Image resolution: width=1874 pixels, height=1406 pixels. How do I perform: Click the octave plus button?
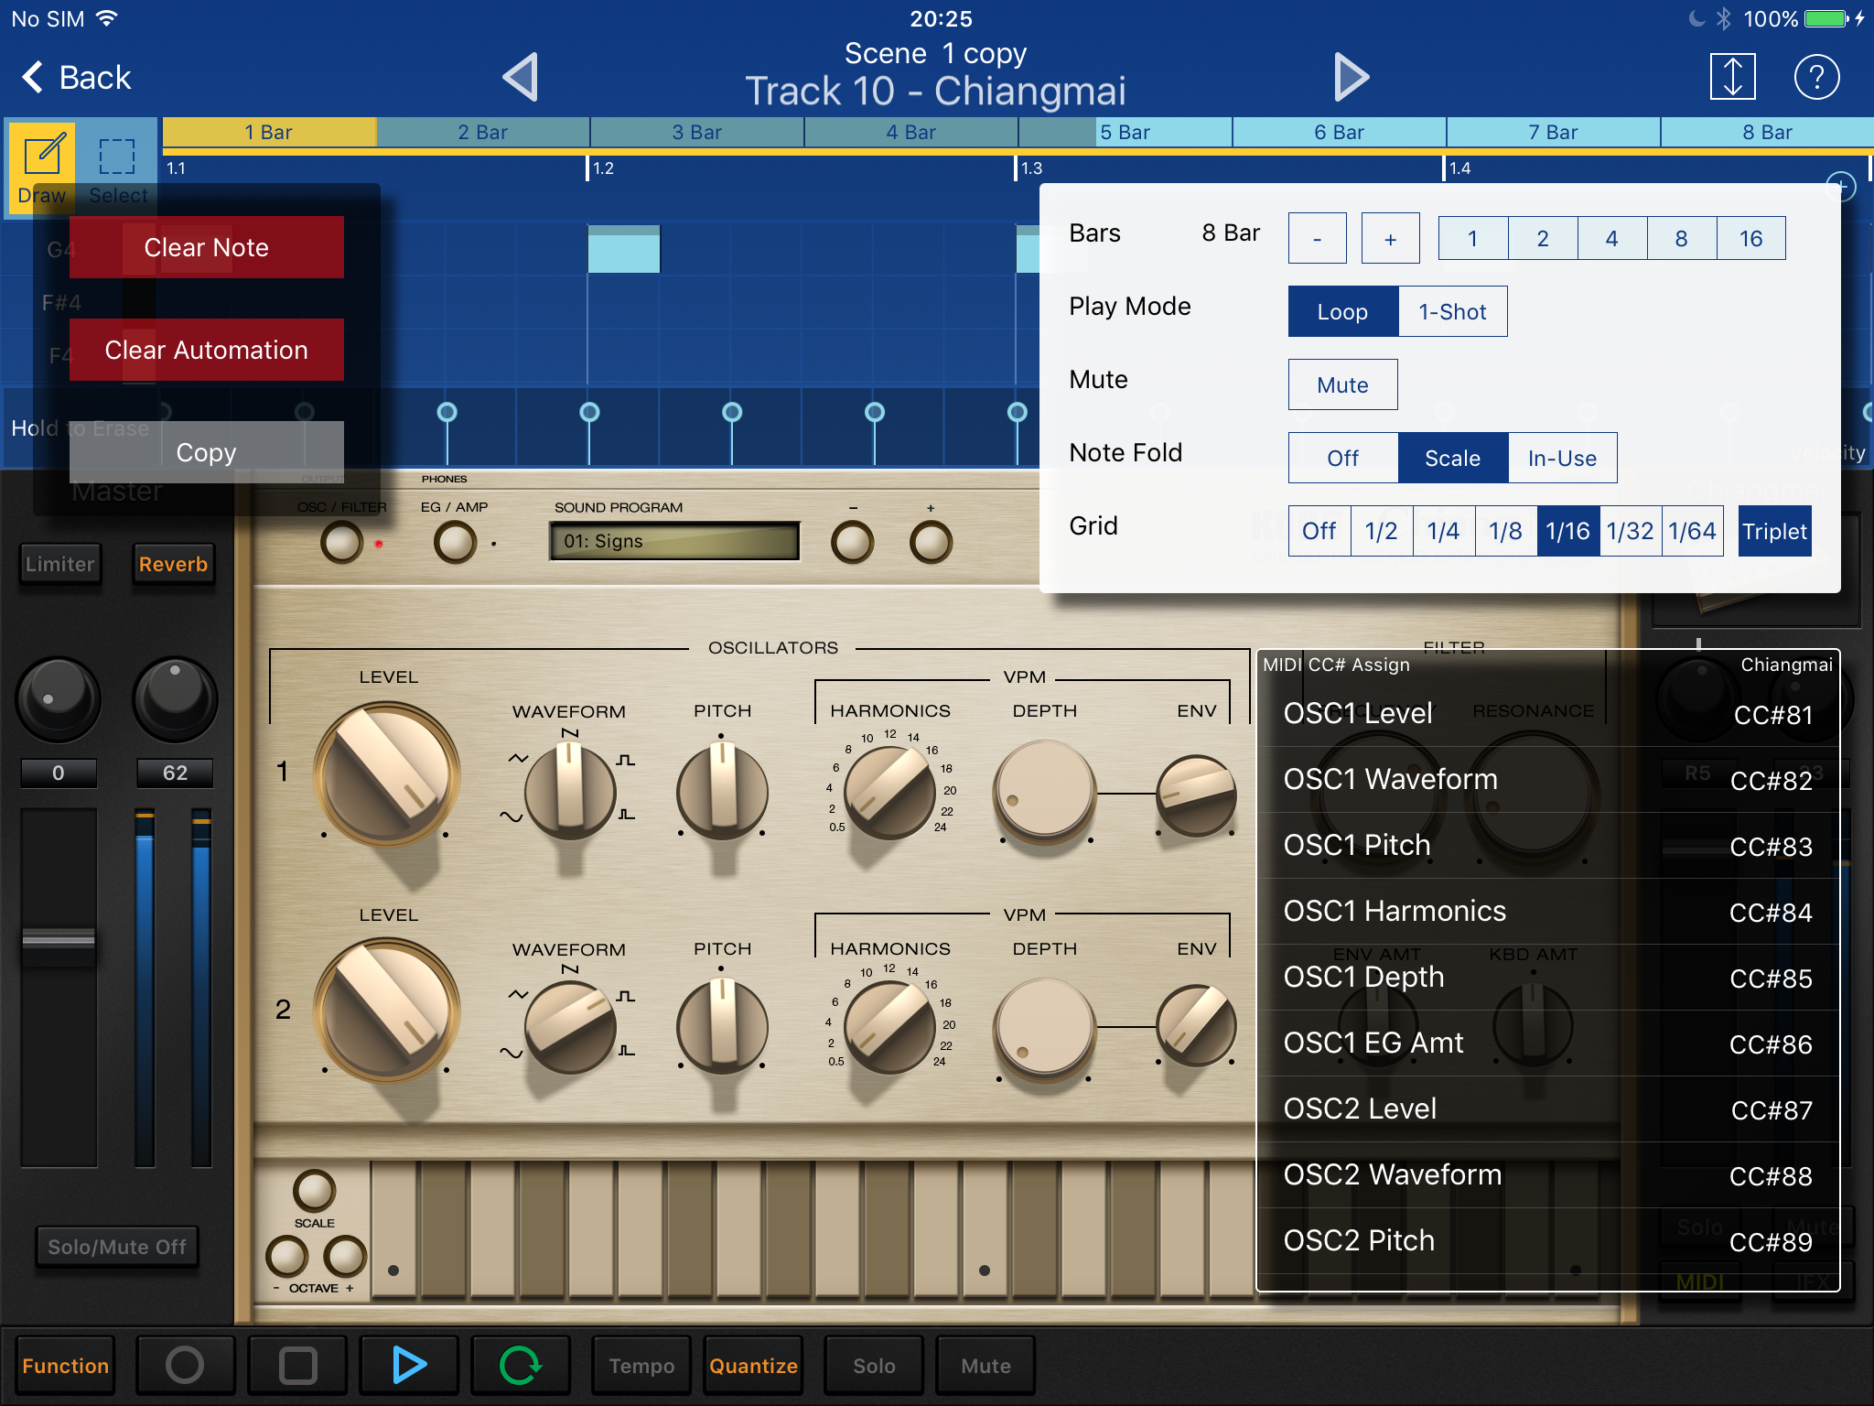pyautogui.click(x=345, y=1257)
